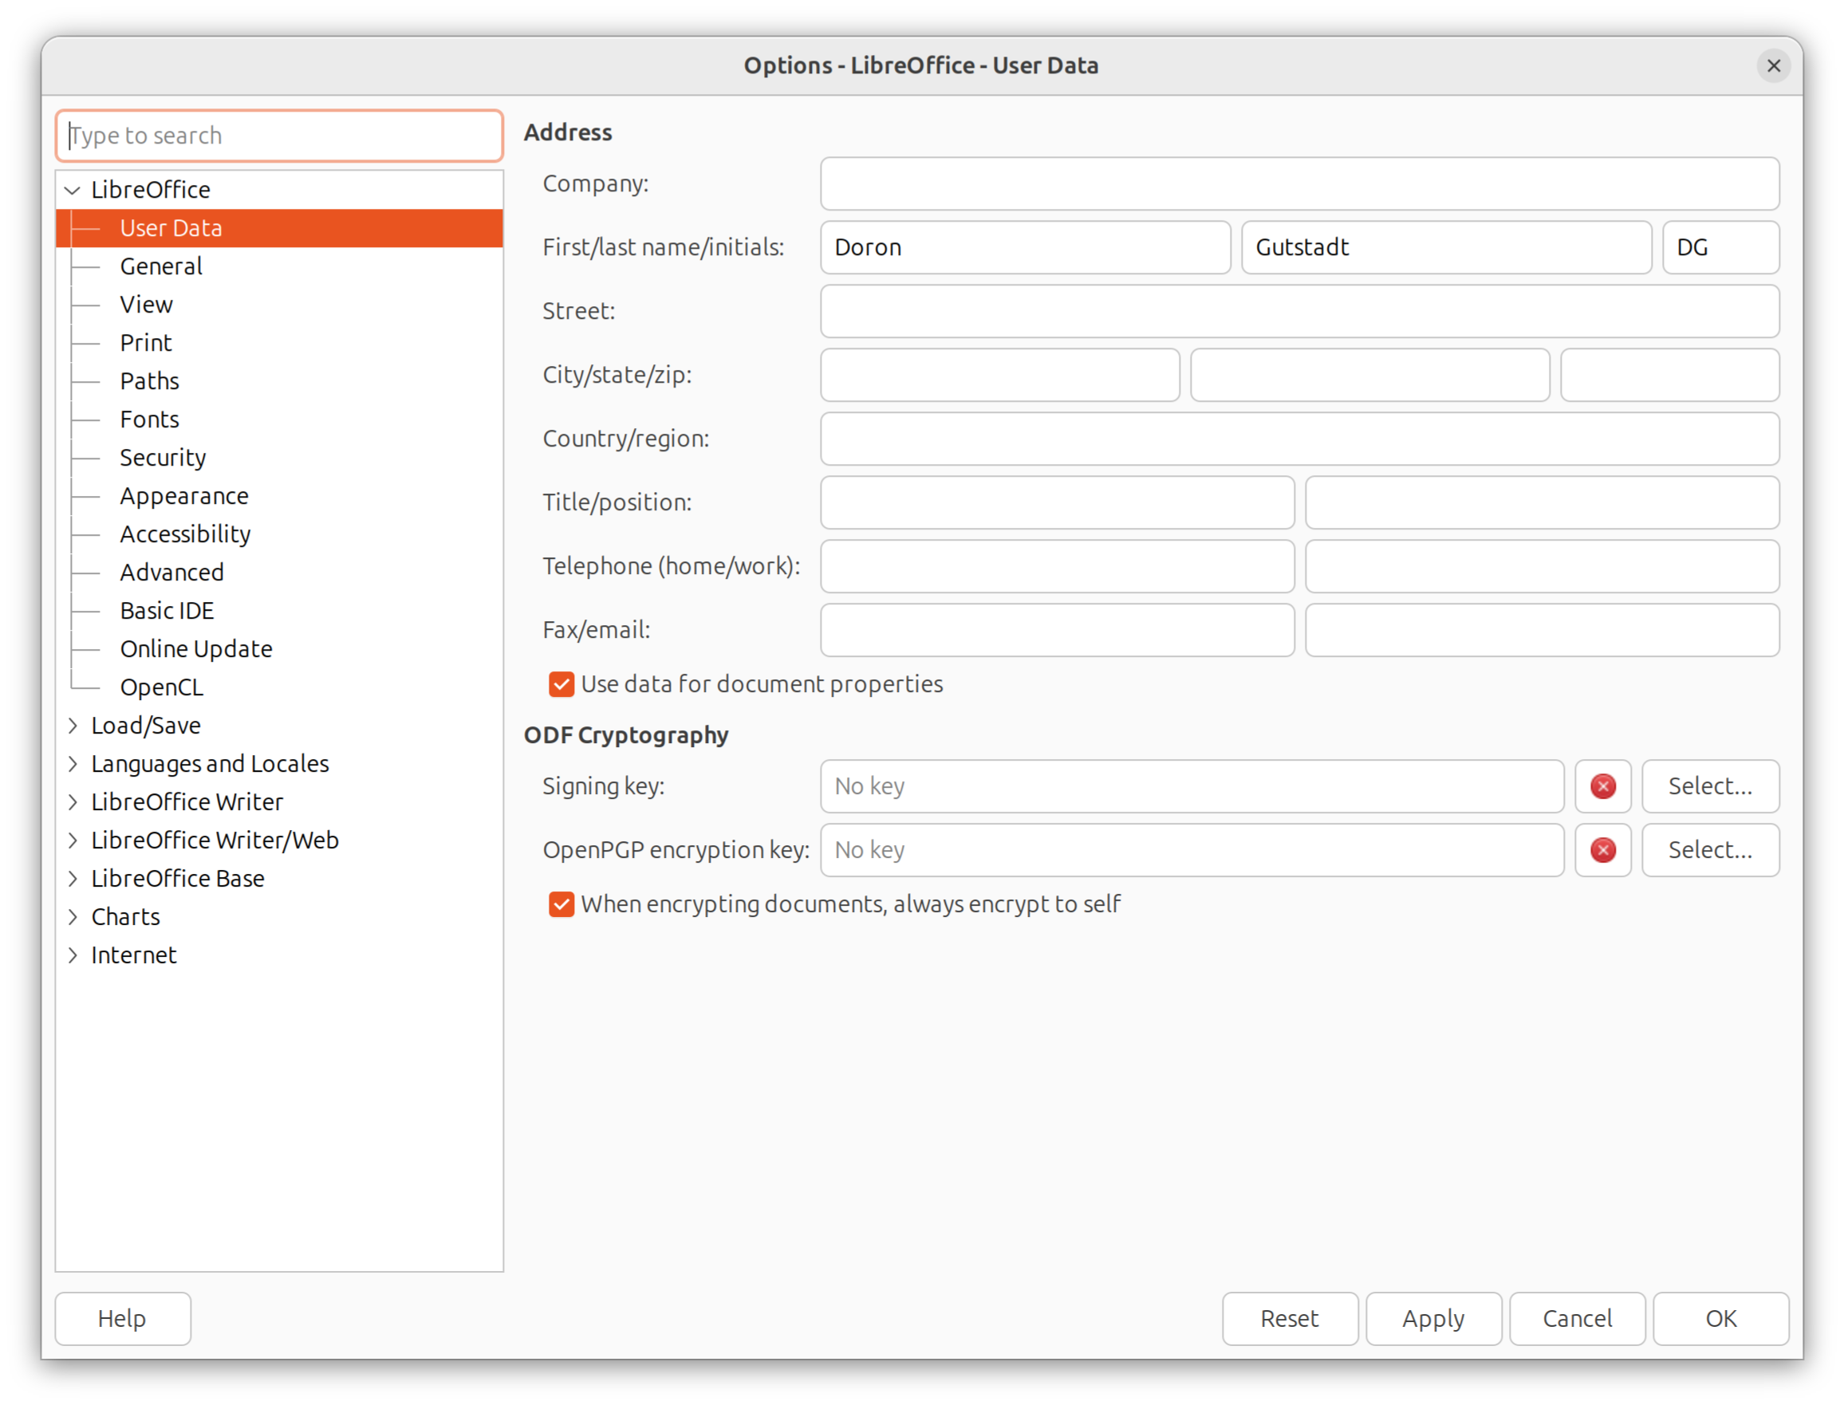The height and width of the screenshot is (1405, 1844).
Task: Open the View options page
Action: tap(145, 305)
